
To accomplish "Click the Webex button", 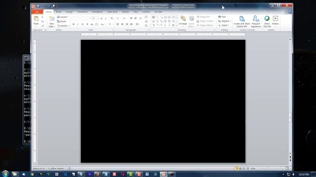I will click(276, 21).
